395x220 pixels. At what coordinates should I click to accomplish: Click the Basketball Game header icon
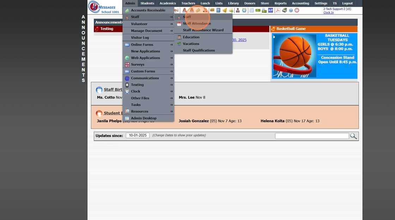click(273, 29)
